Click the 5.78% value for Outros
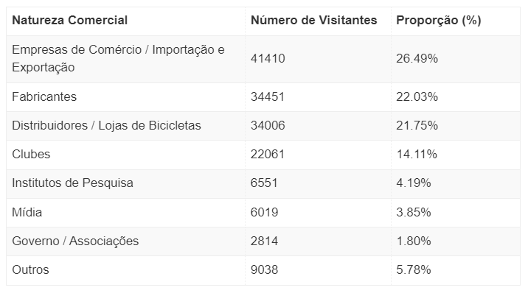The height and width of the screenshot is (293, 528). click(414, 270)
